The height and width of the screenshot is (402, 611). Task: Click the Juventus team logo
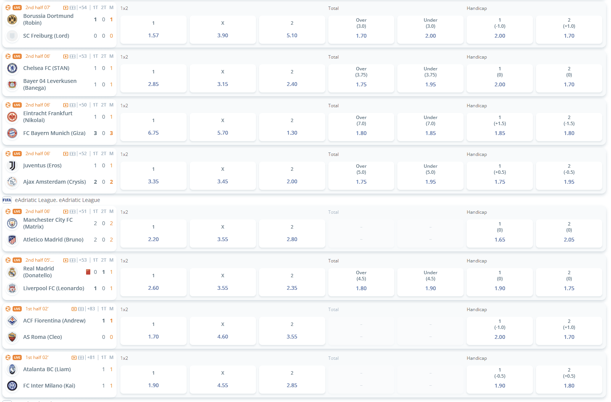12,165
